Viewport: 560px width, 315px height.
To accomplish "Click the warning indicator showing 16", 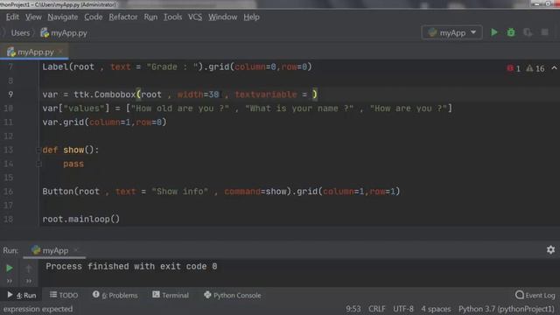I will pyautogui.click(x=535, y=68).
